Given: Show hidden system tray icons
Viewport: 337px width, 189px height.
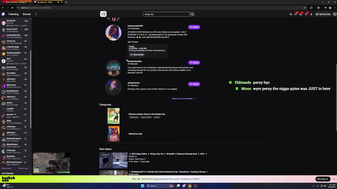Looking at the screenshot, I should 313,186.
